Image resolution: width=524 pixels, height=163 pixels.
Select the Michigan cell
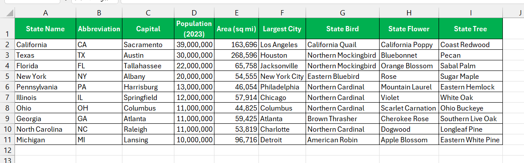[45, 140]
